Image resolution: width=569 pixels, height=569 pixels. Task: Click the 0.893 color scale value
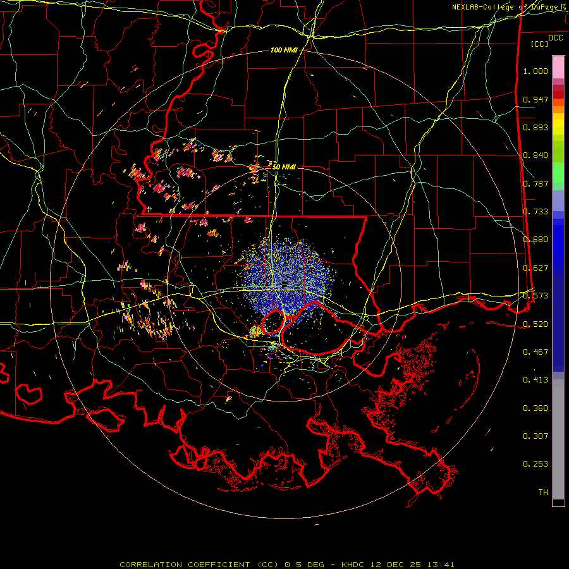coord(535,127)
